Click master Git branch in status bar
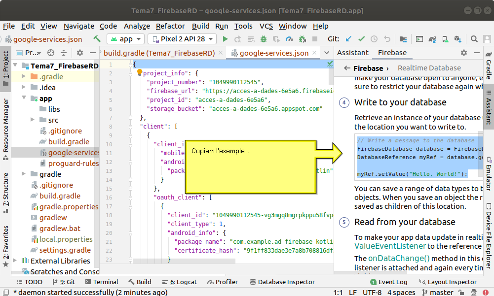The image size is (494, 296). coord(437,292)
